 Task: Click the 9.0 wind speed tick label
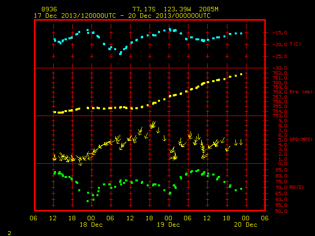coord(283,121)
